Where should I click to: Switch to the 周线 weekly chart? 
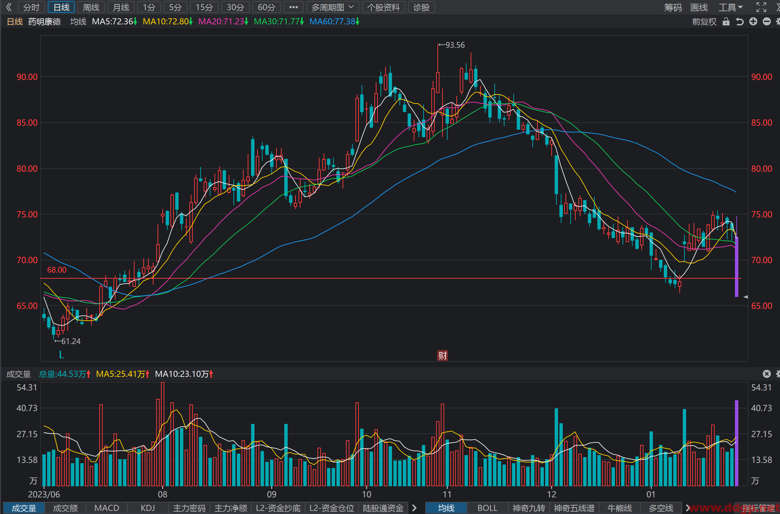point(91,7)
